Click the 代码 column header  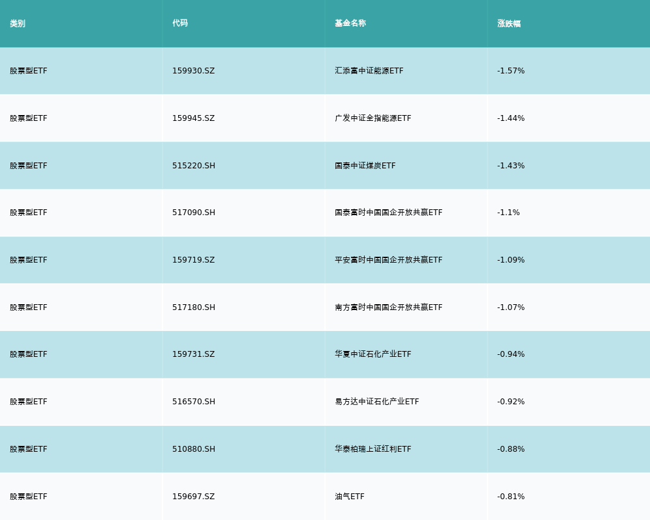pos(180,23)
